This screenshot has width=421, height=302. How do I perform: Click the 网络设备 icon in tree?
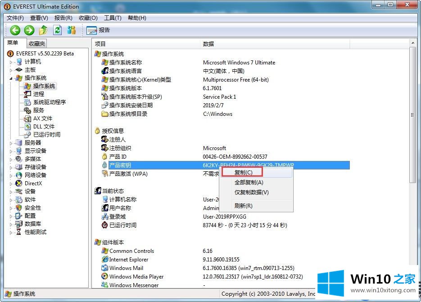pyautogui.click(x=19, y=175)
